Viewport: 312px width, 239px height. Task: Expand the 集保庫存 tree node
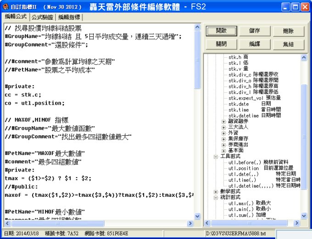(223, 139)
